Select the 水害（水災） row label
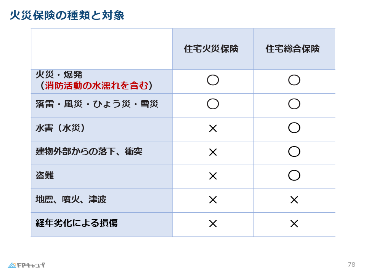This screenshot has width=366, height=274. pyautogui.click(x=60, y=128)
